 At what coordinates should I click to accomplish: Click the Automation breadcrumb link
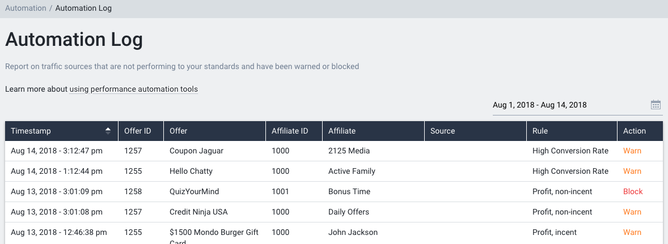point(26,8)
